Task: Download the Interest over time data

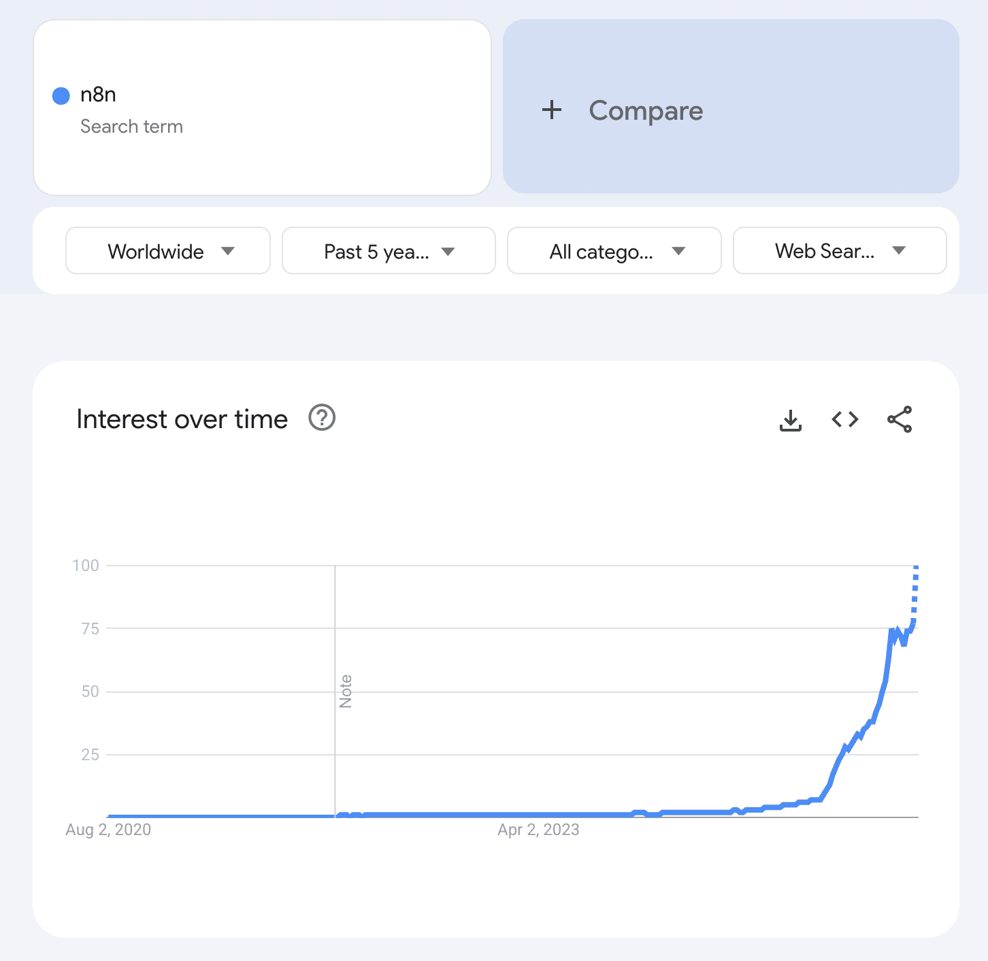Action: coord(790,420)
